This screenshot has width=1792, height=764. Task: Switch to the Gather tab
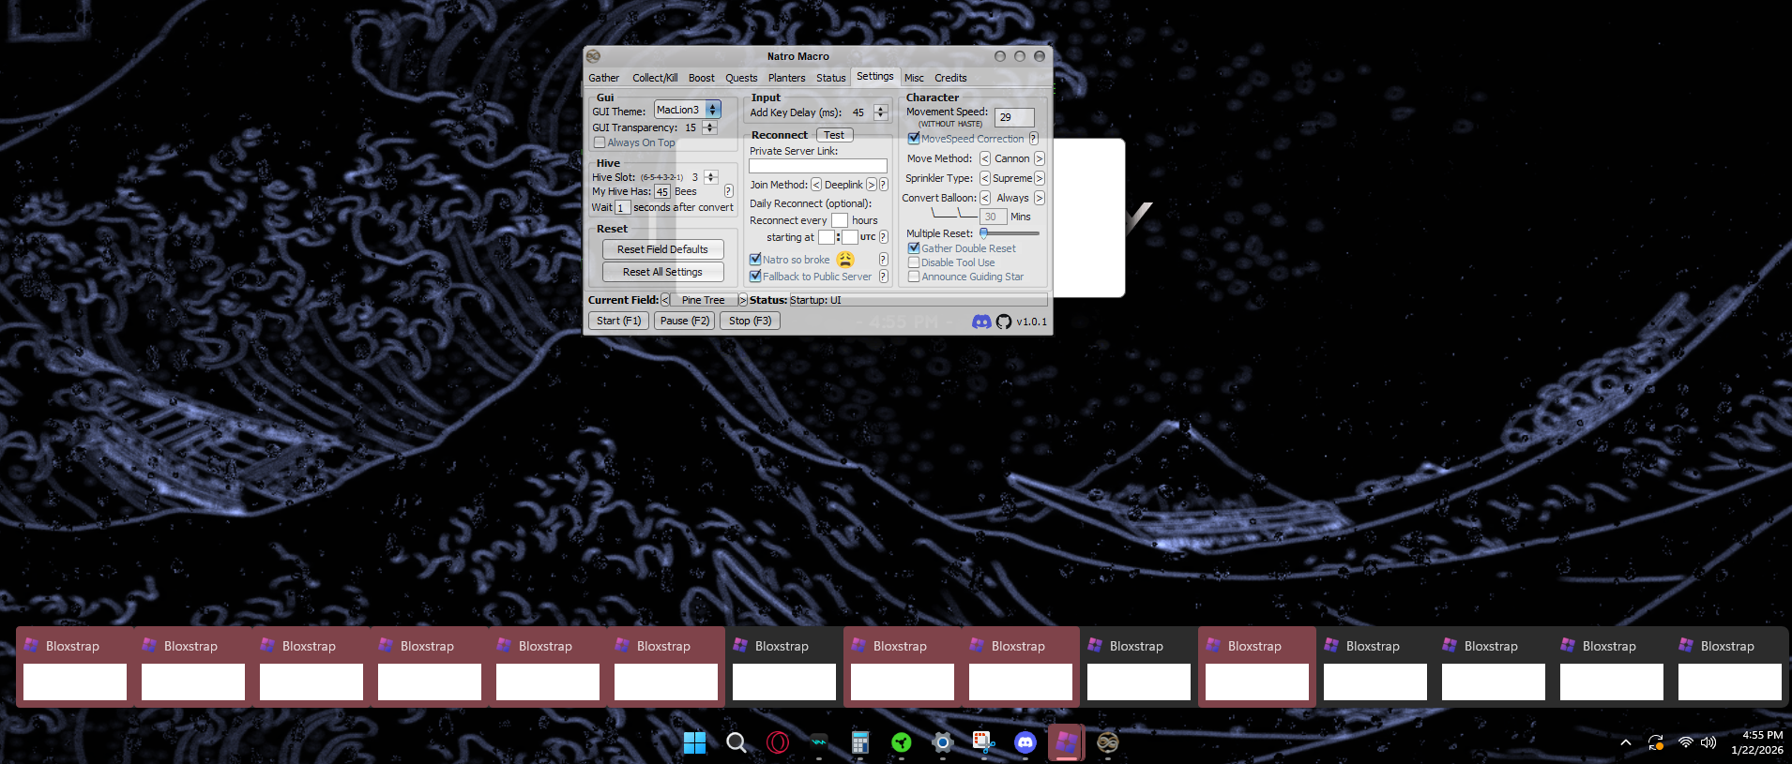pyautogui.click(x=604, y=78)
